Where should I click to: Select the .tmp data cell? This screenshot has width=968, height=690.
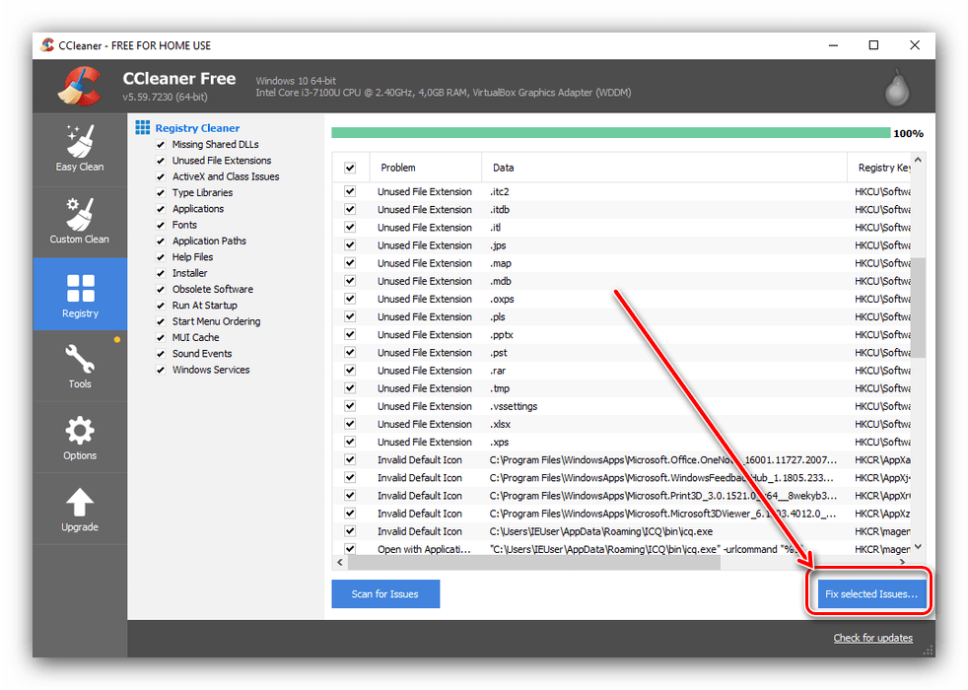click(x=500, y=388)
